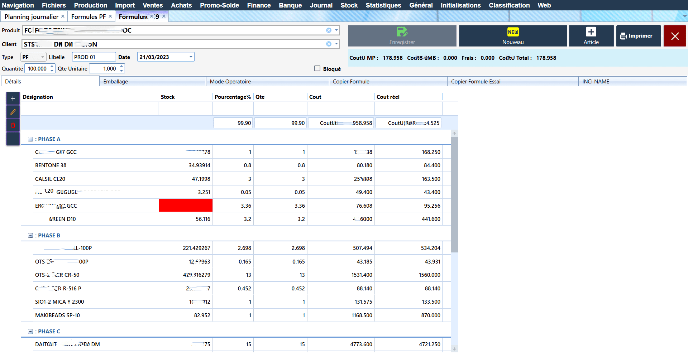This screenshot has height=357, width=688.
Task: Click the Enregistrer save icon button
Action: tap(402, 36)
